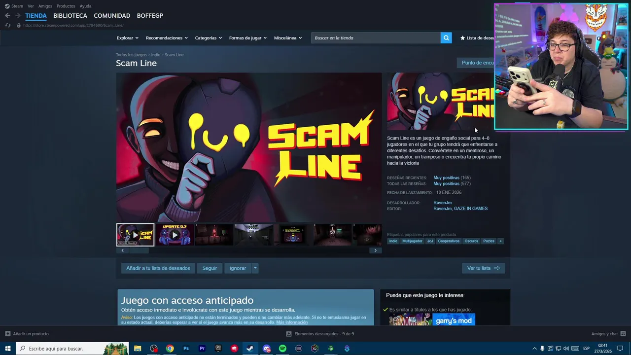Click the Buscar en la tienda field
This screenshot has width=631, height=355.
pyautogui.click(x=376, y=38)
